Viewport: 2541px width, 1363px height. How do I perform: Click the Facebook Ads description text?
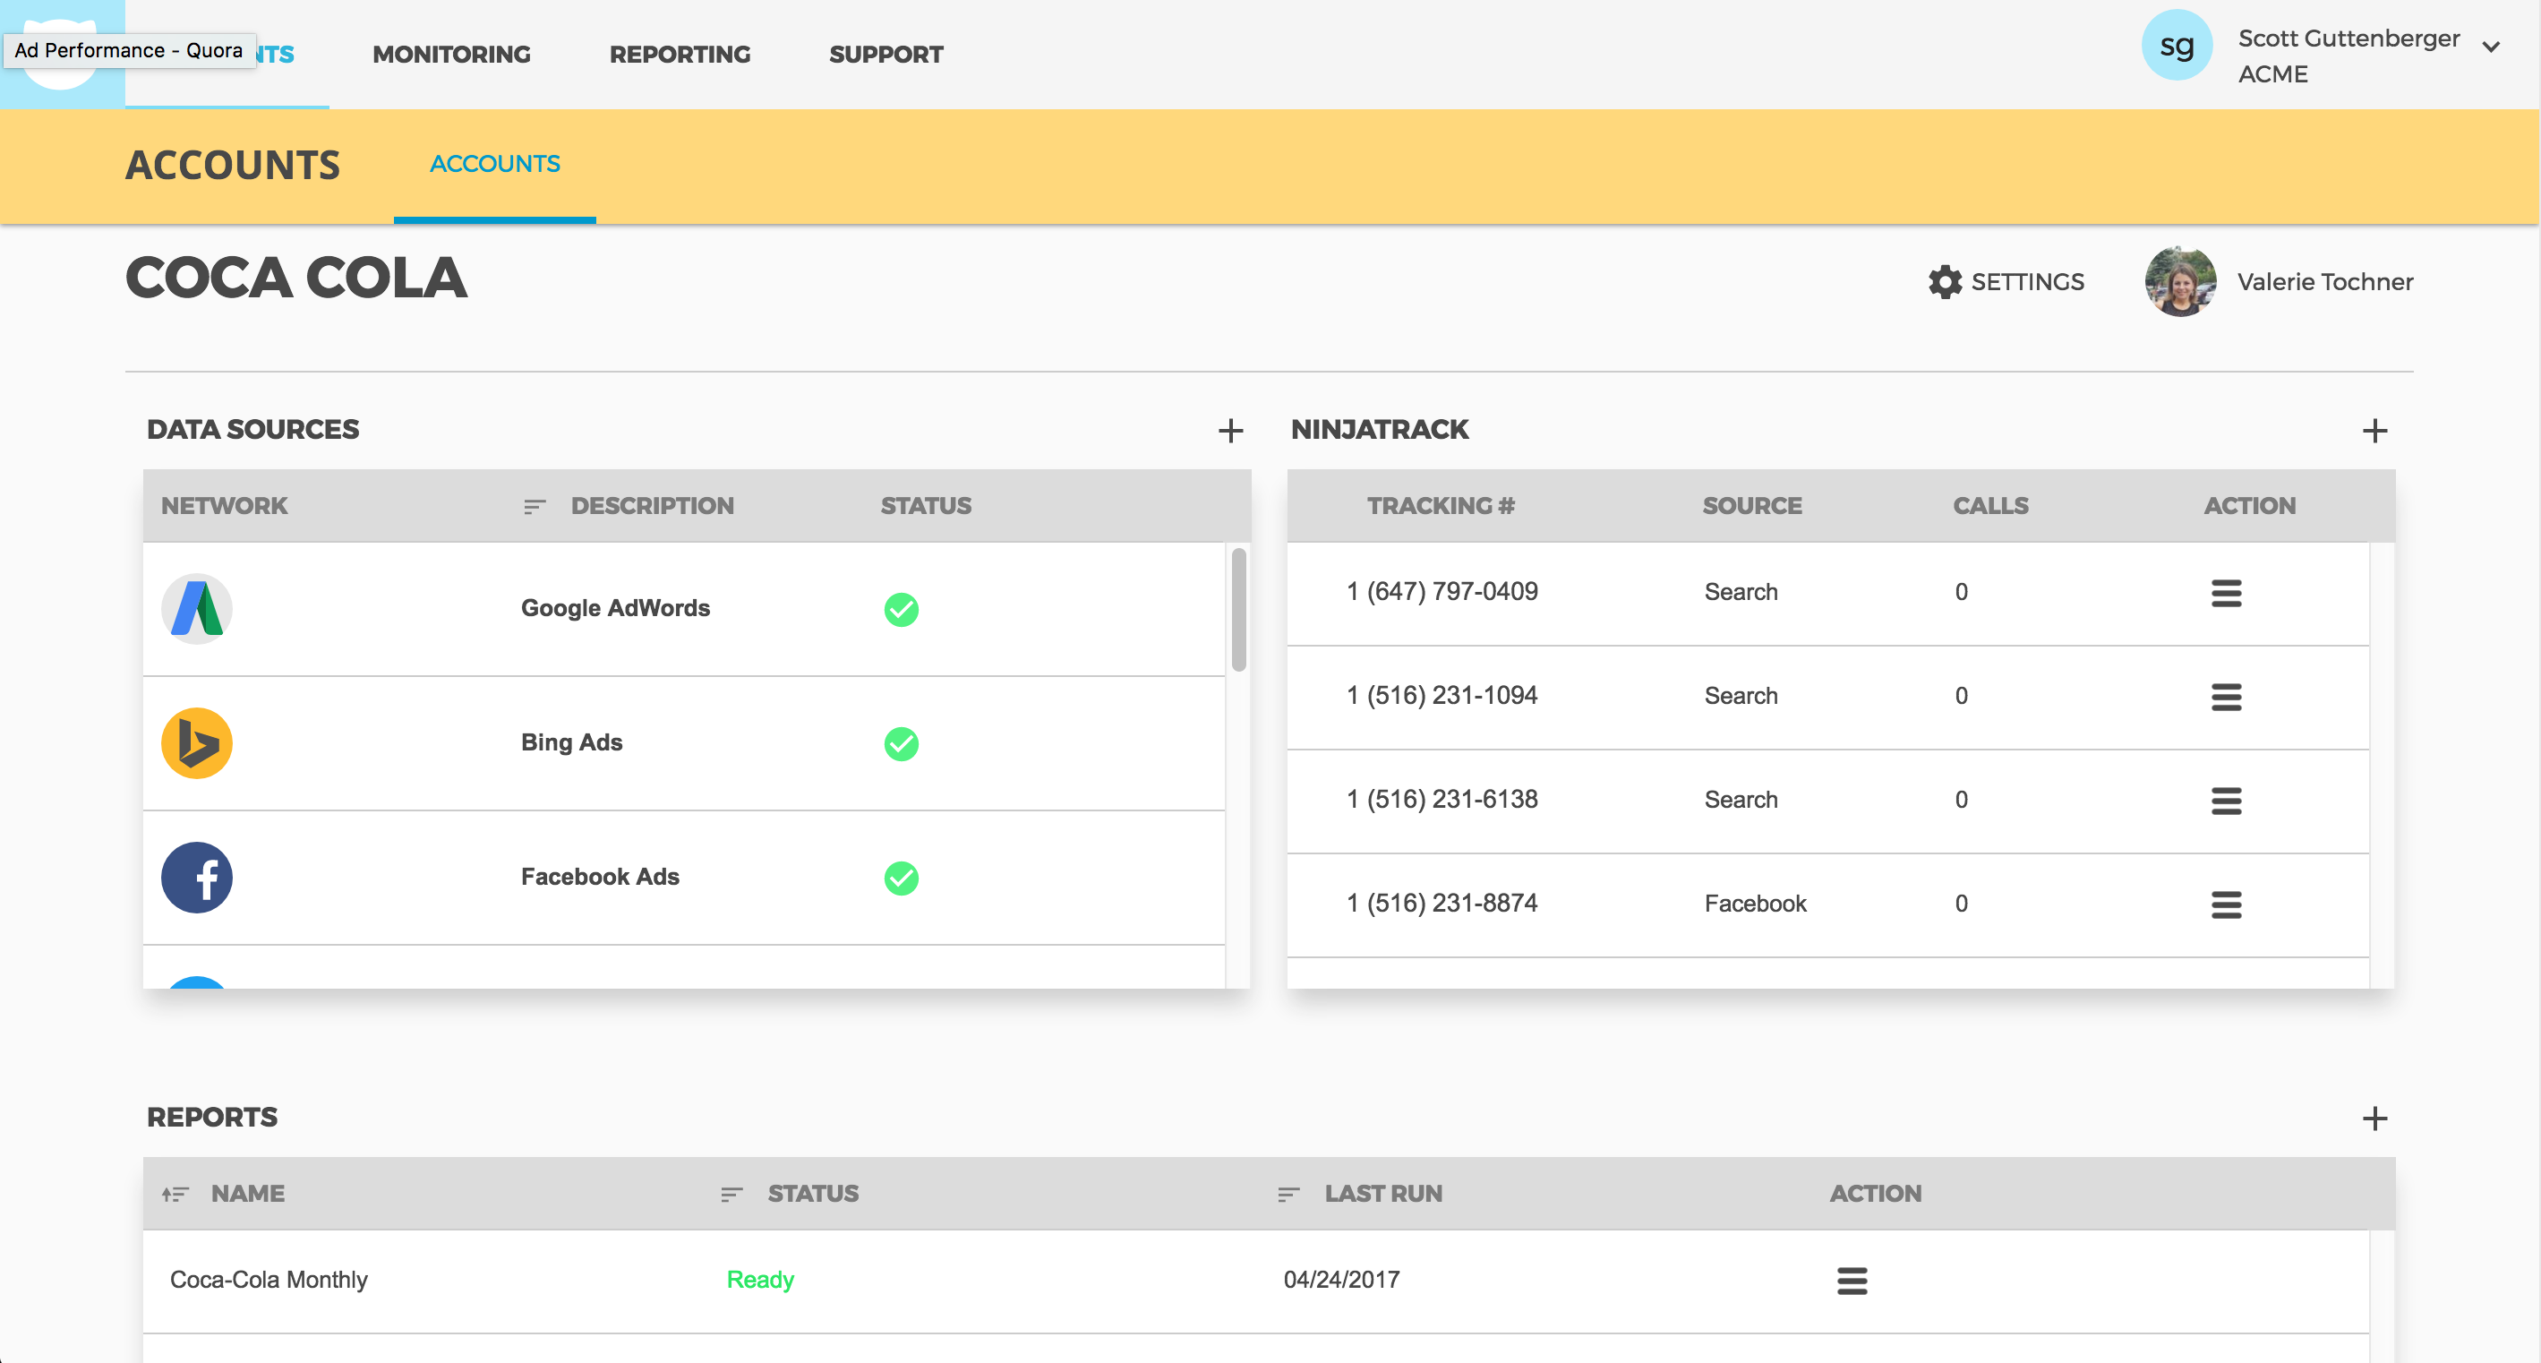click(600, 877)
